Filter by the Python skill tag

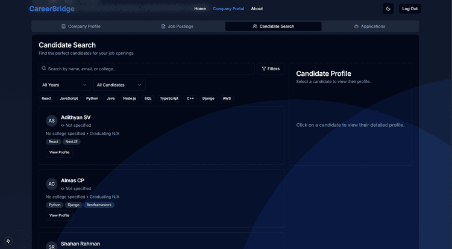[x=92, y=98]
